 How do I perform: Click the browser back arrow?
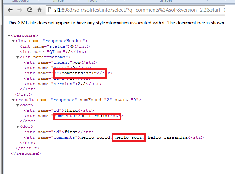pos(10,10)
